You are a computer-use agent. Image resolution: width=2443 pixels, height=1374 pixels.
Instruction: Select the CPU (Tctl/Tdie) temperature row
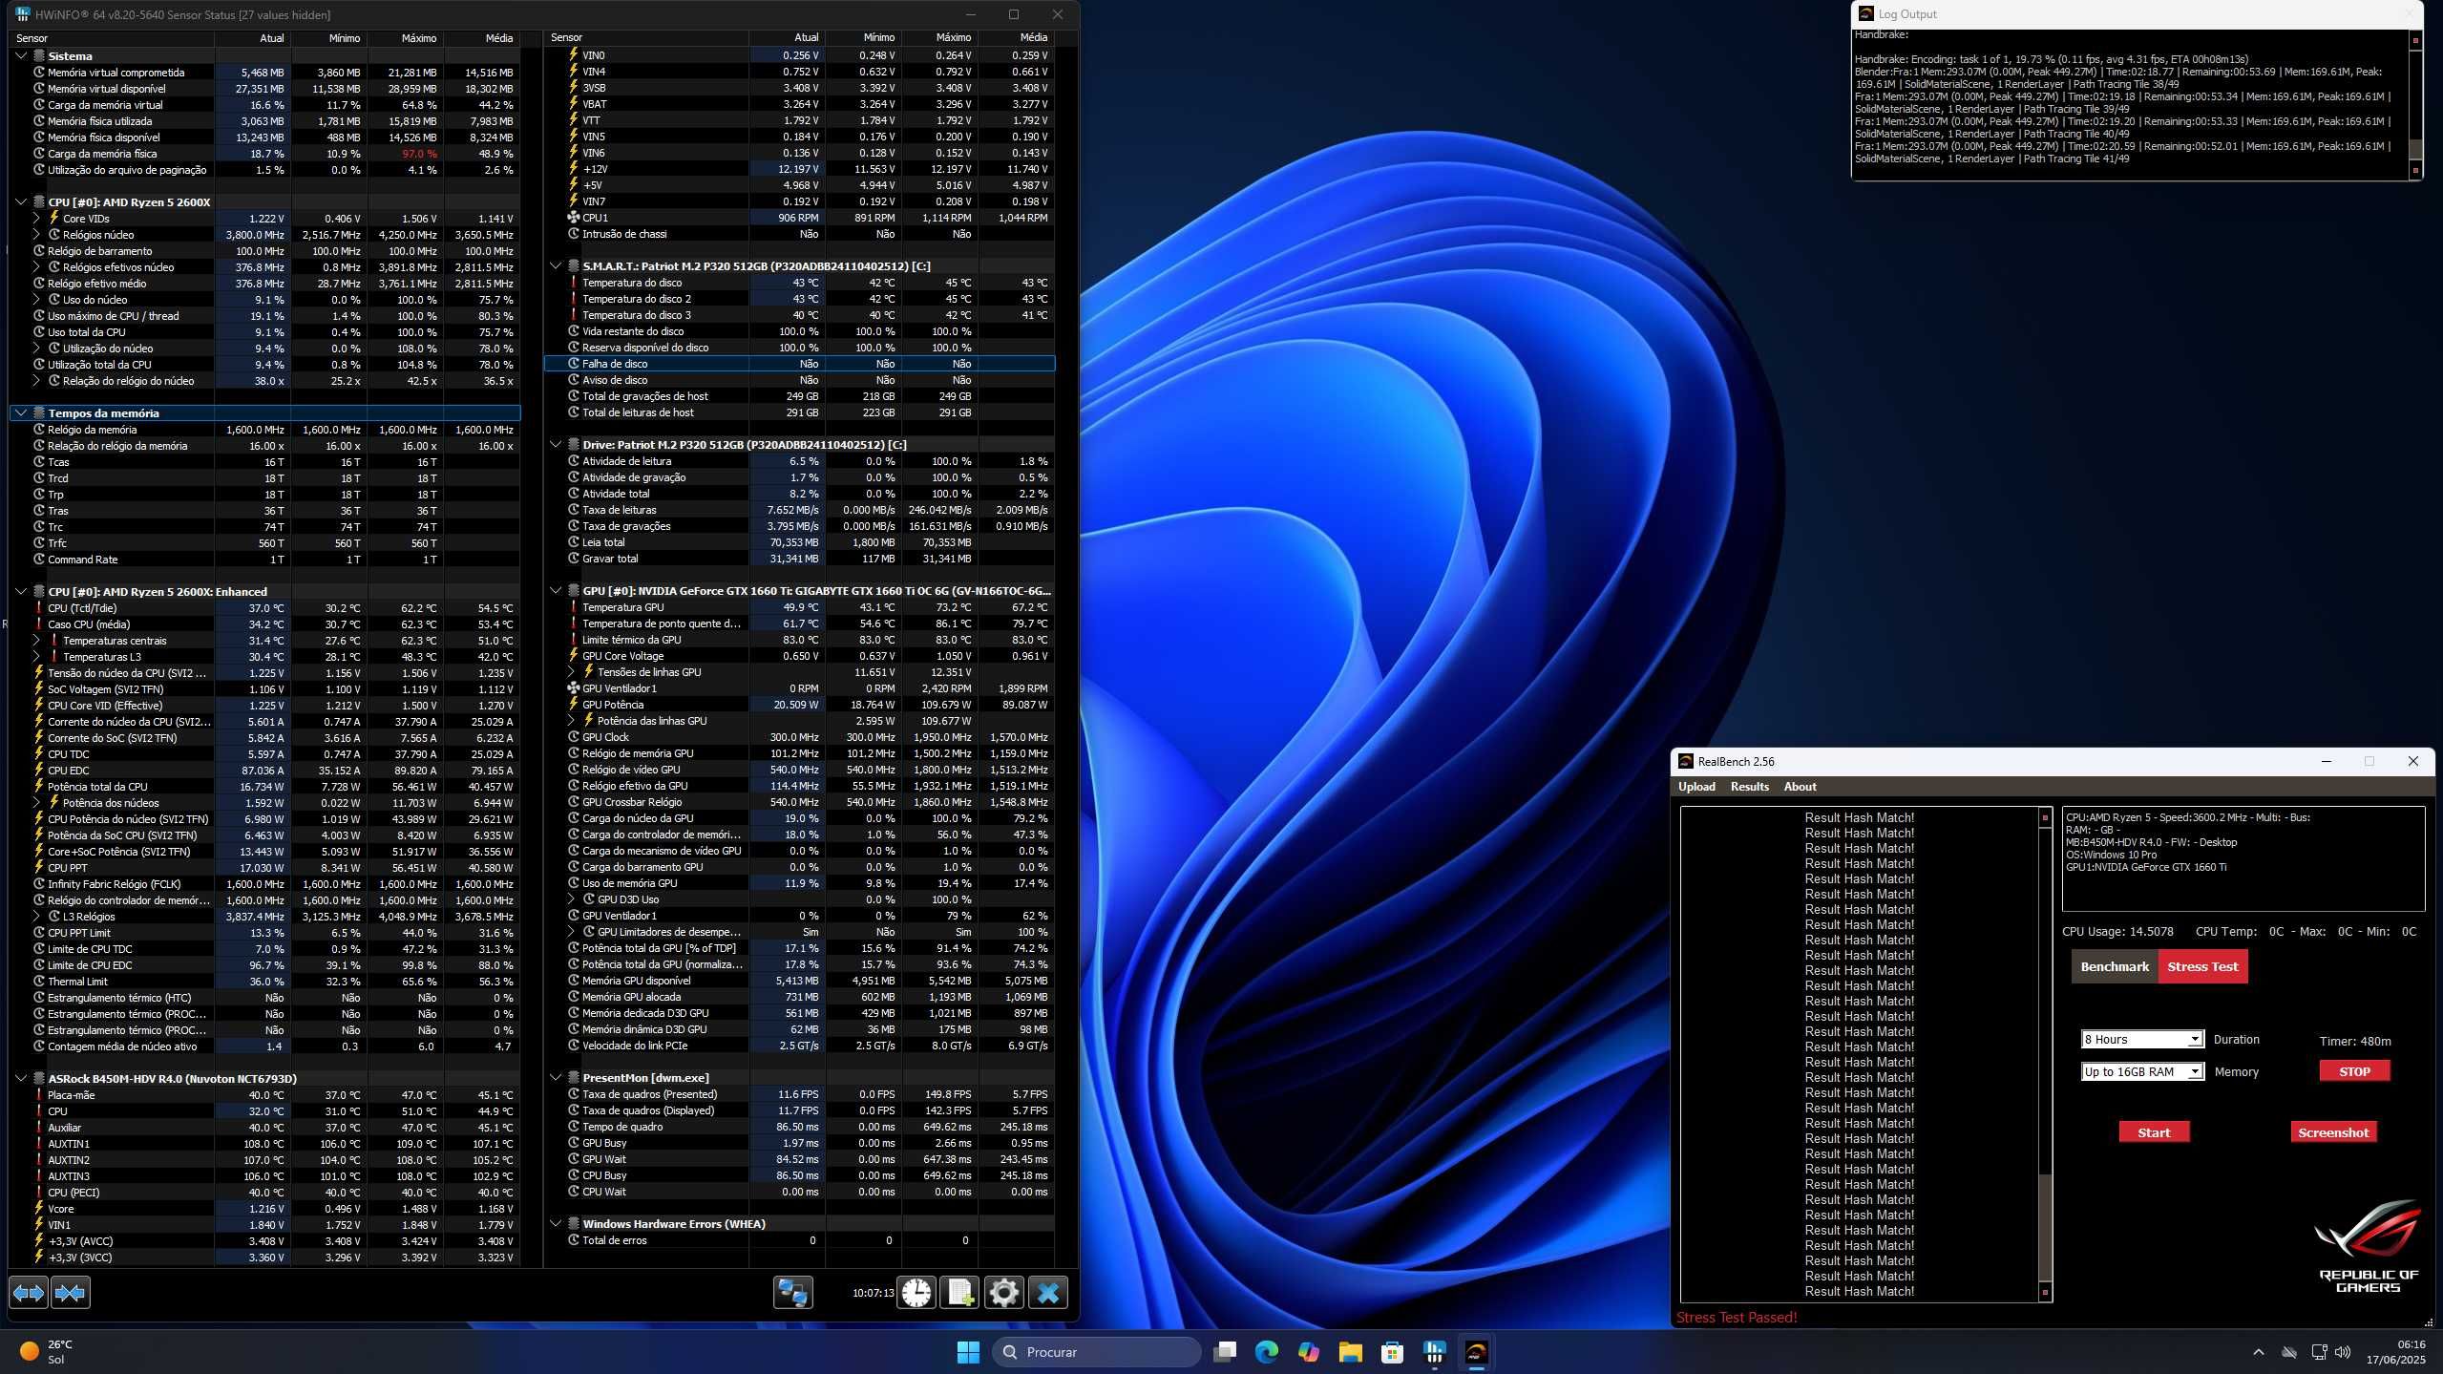[264, 608]
